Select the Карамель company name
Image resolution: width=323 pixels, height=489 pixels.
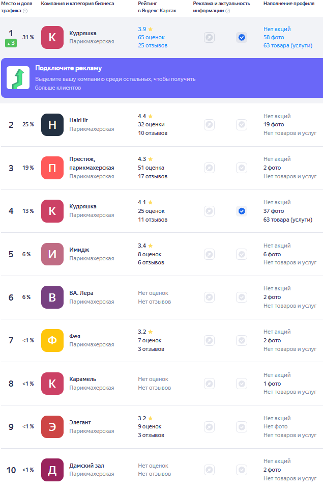click(x=82, y=379)
